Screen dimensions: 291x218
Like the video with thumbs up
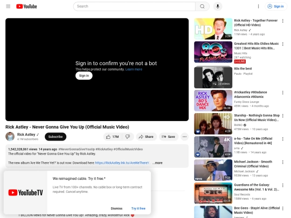coord(113,137)
